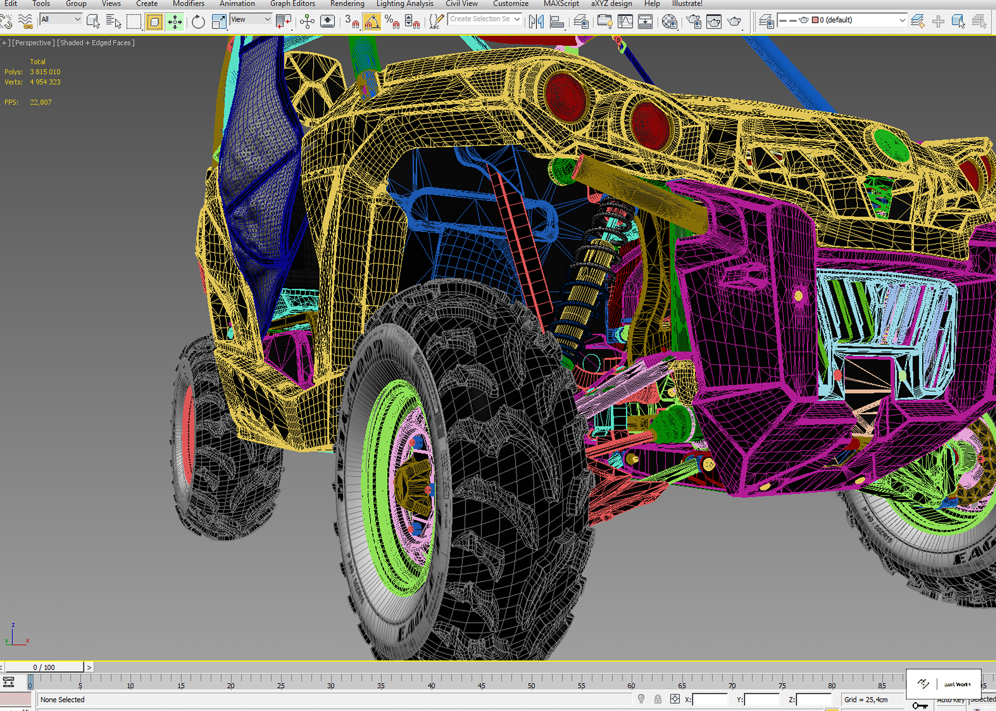Open the [+] viewport general menu
This screenshot has width=996, height=711.
(x=5, y=43)
